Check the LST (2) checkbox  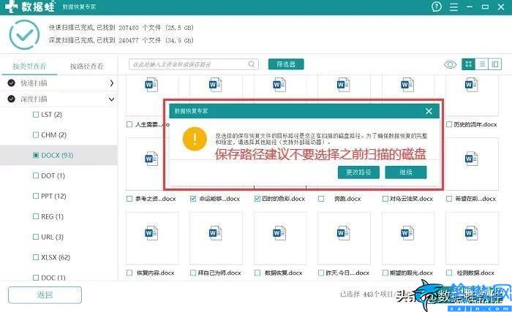36,115
